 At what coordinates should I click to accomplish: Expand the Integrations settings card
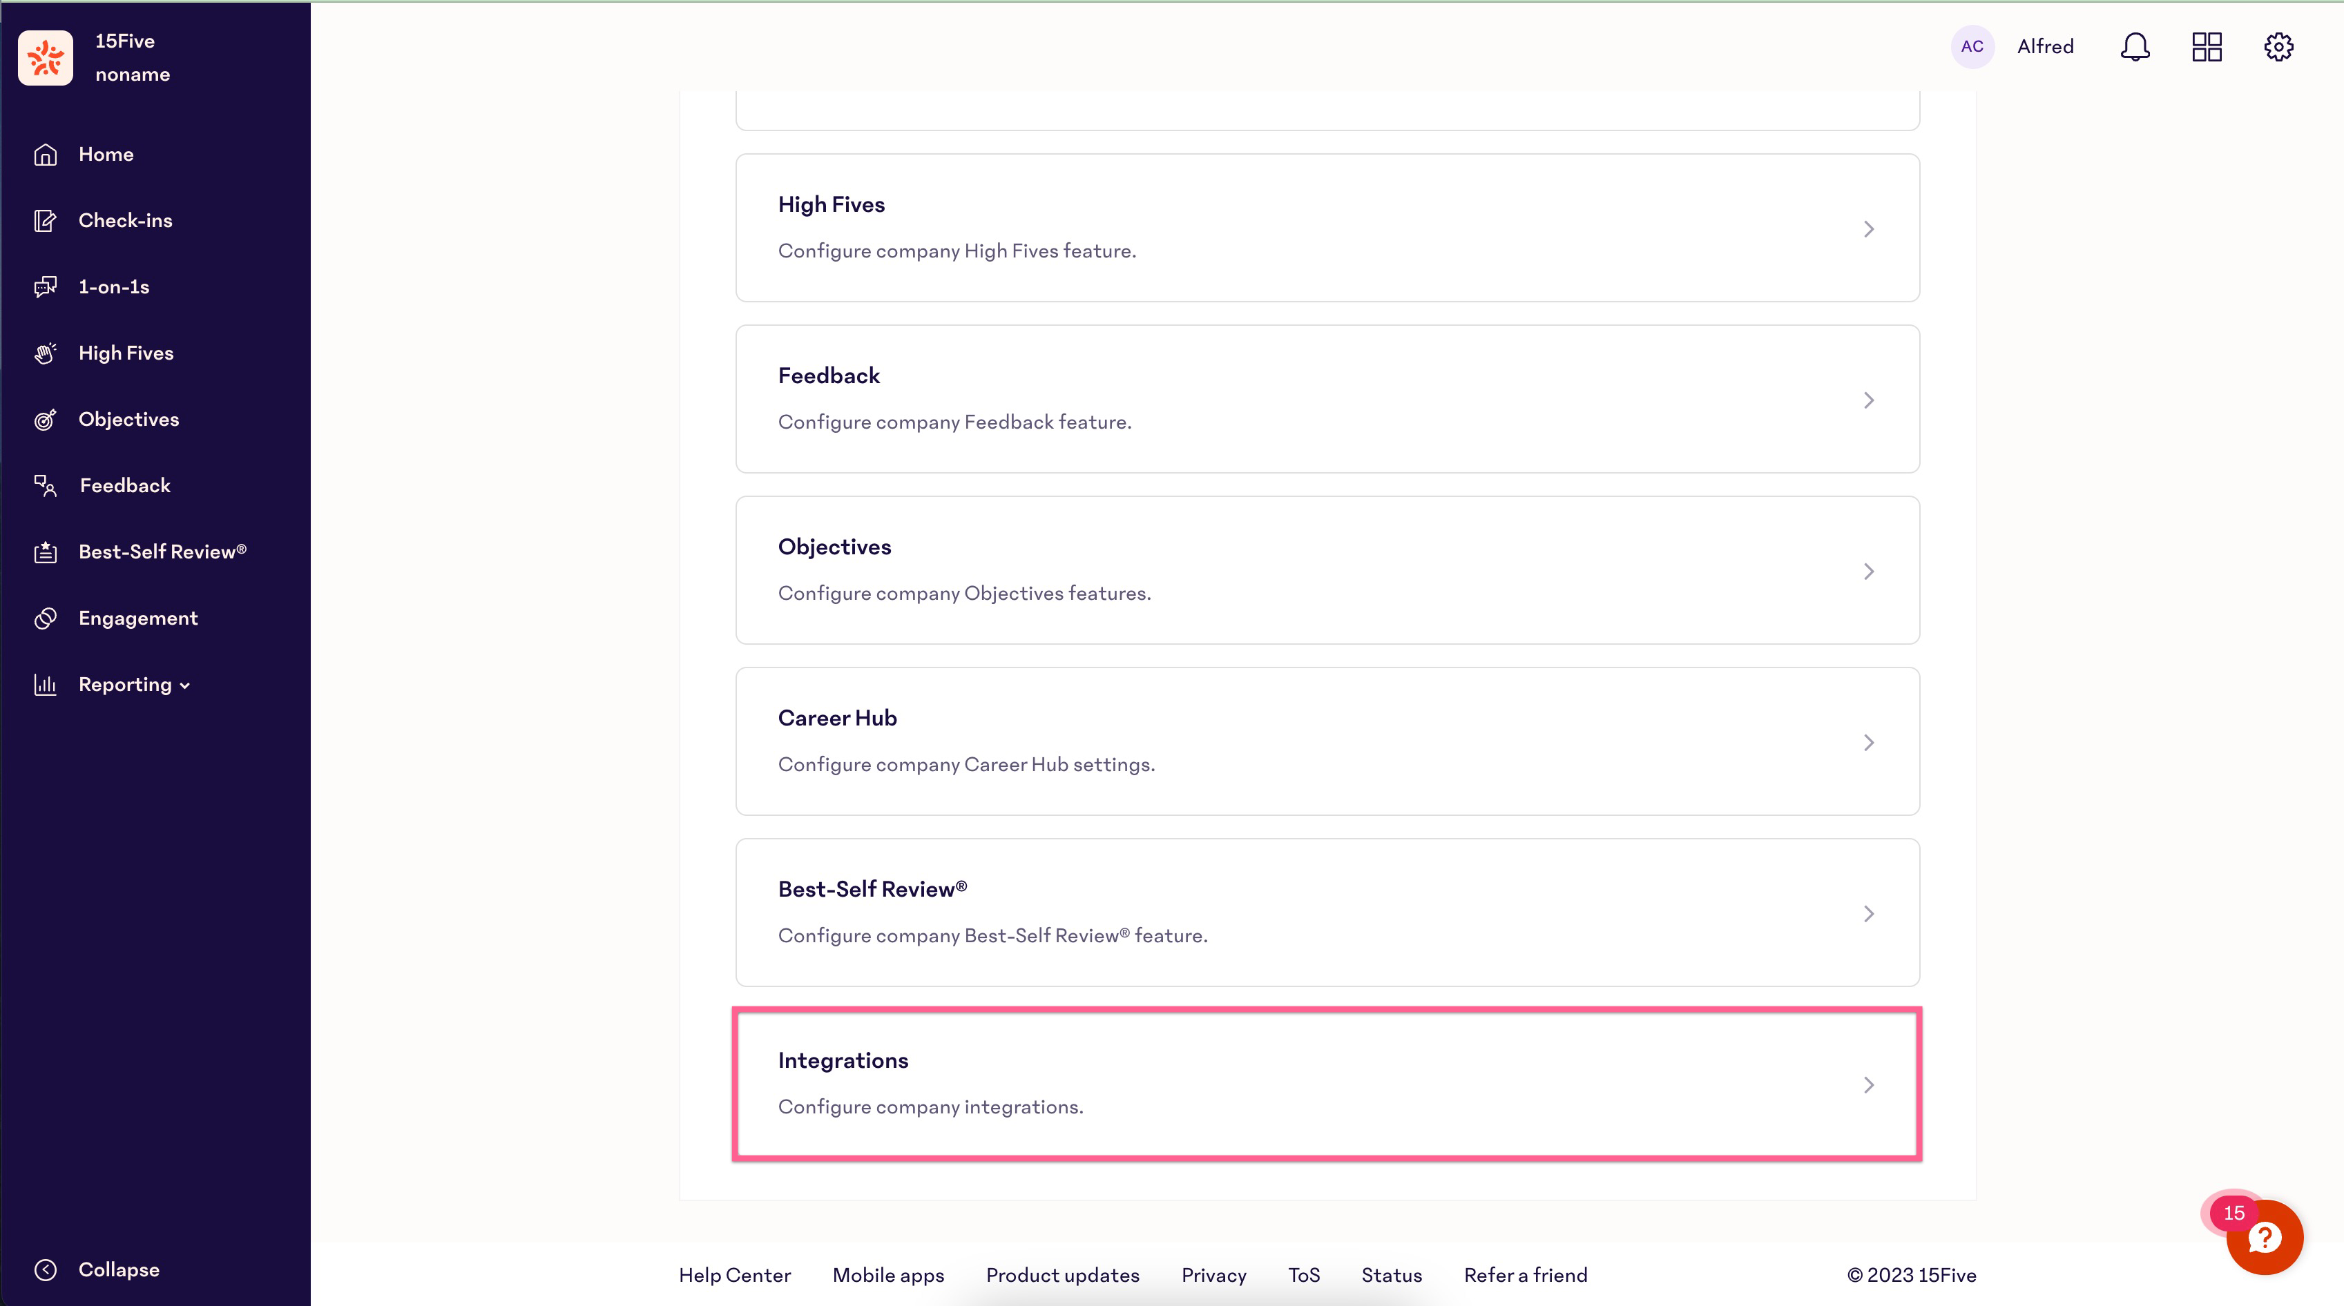click(x=1327, y=1082)
